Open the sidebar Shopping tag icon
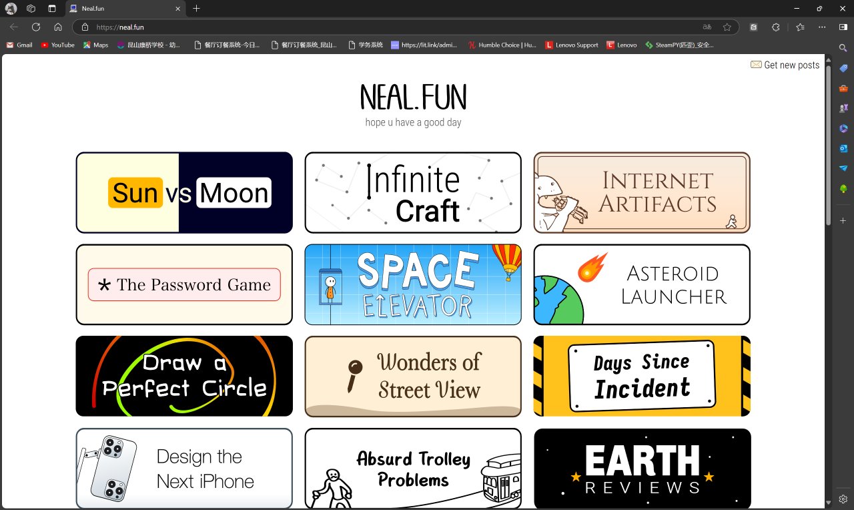Screen dimensions: 854x510 (x=843, y=68)
